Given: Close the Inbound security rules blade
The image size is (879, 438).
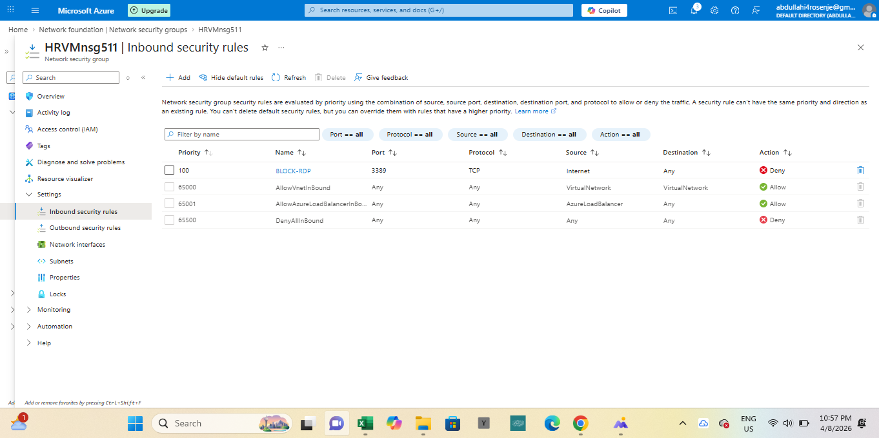Looking at the screenshot, I should coord(860,48).
